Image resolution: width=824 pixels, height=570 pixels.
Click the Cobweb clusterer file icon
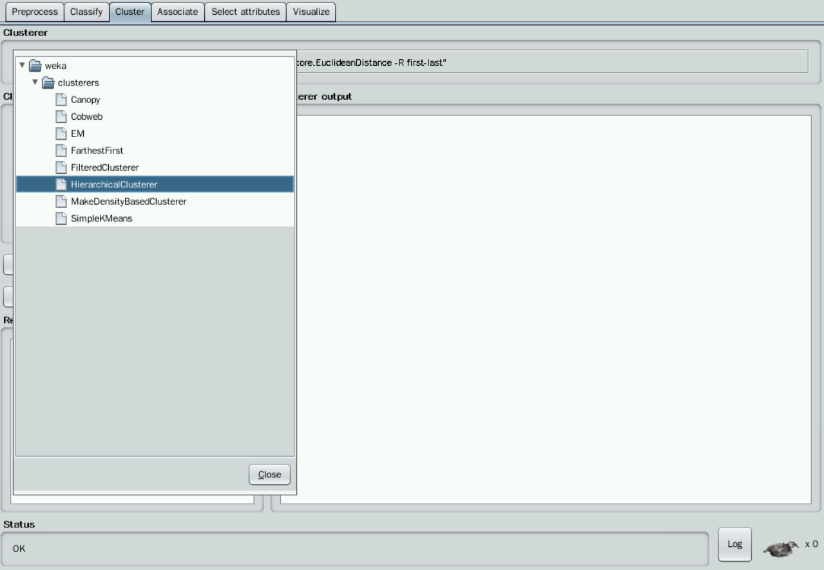pos(61,117)
